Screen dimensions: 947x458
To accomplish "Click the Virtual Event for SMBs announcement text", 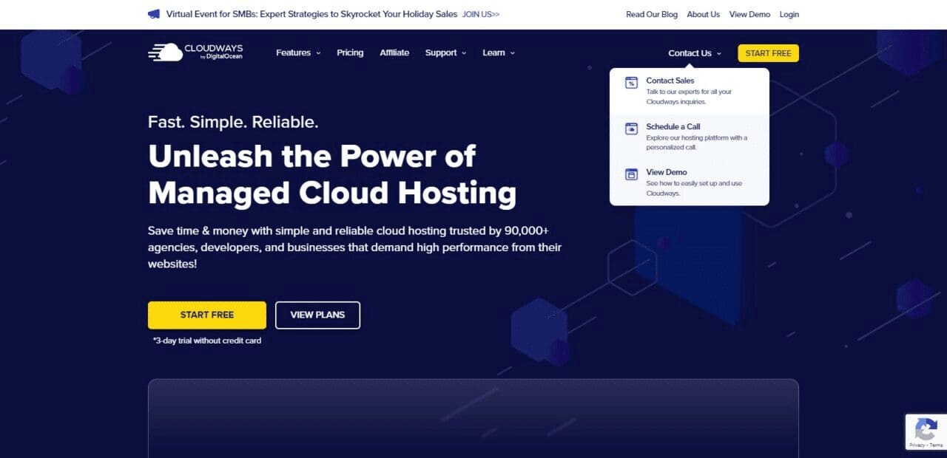I will click(x=311, y=14).
